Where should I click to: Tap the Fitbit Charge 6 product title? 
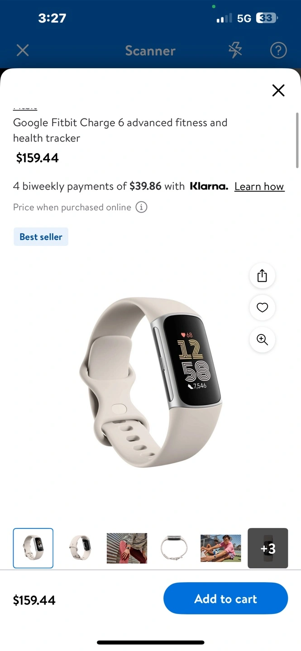click(x=120, y=130)
